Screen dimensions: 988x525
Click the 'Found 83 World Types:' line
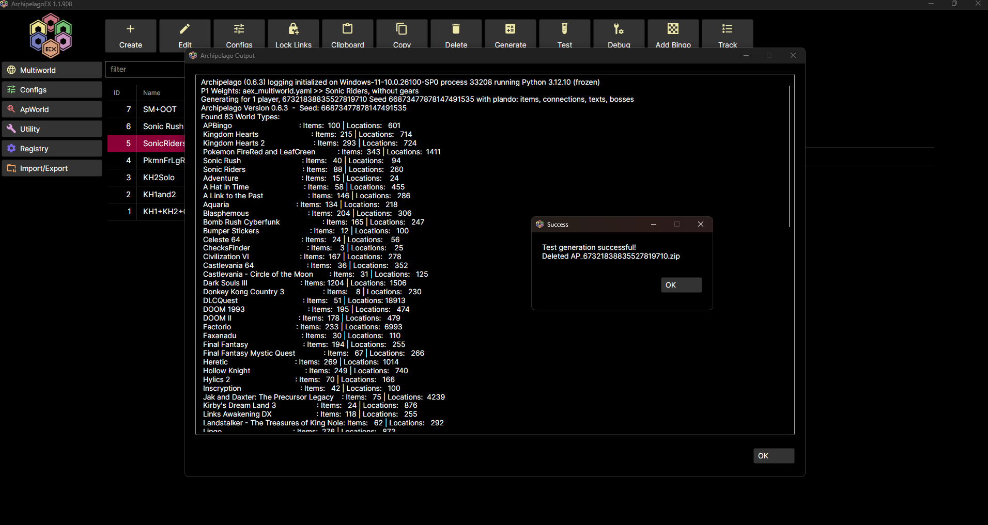[x=240, y=117]
